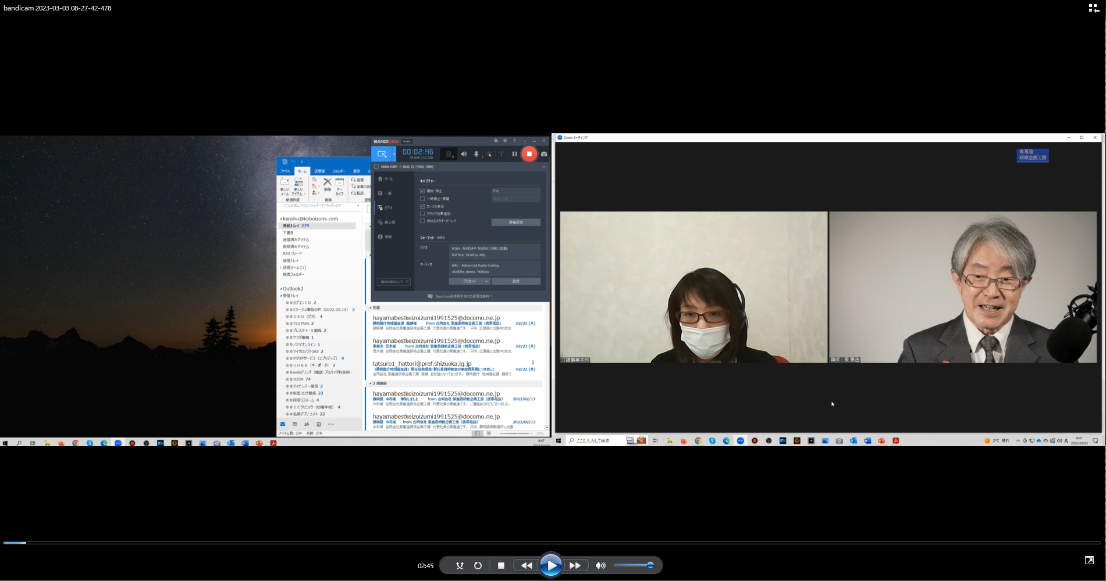Click the fast-forward button in the player controls
Screen dimensions: 1106x581
(x=575, y=565)
